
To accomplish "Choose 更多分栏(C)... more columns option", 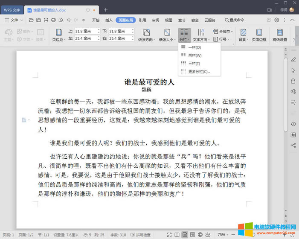I will pyautogui.click(x=199, y=71).
